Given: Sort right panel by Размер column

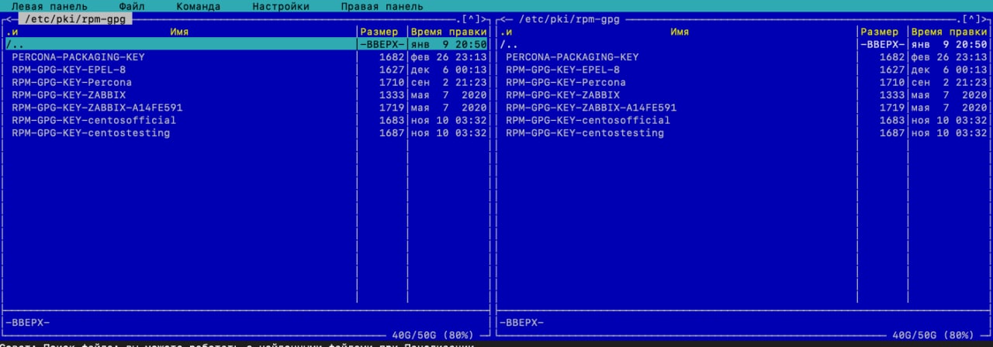Looking at the screenshot, I should tap(880, 32).
